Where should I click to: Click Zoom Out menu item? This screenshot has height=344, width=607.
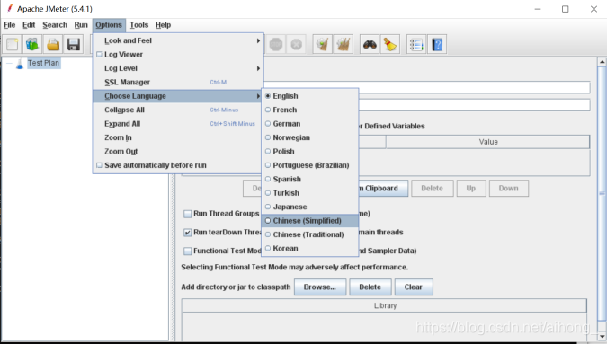[178, 152]
